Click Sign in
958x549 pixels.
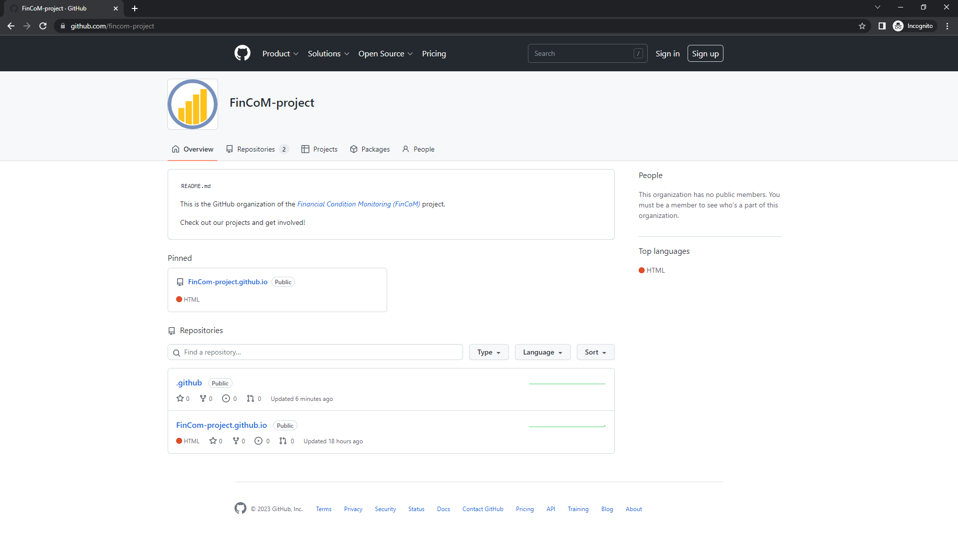coord(668,53)
